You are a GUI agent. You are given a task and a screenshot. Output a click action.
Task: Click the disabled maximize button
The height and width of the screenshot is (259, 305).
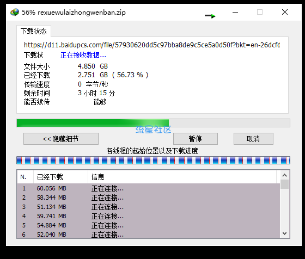[x=260, y=12]
